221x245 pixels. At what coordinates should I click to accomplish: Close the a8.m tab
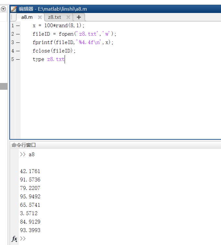pyautogui.click(x=40, y=17)
